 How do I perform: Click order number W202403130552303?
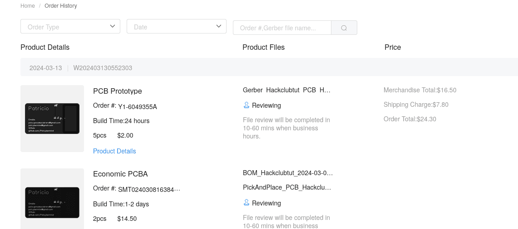click(103, 68)
